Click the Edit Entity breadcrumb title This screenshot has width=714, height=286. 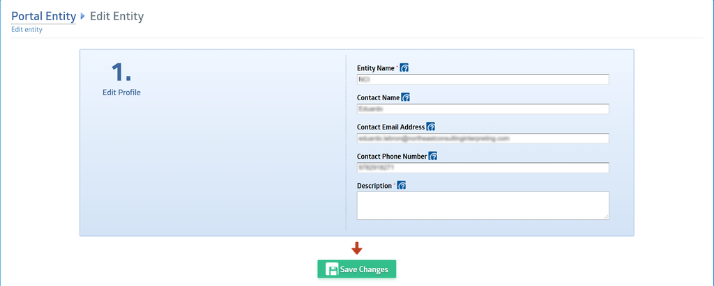point(117,16)
